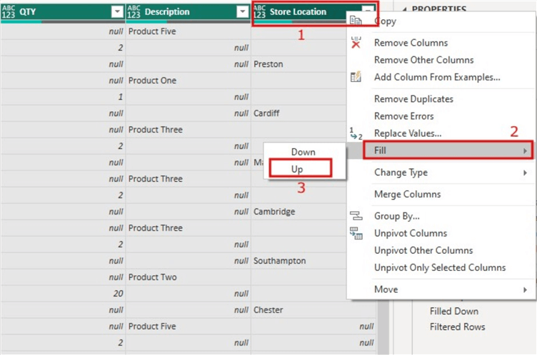Select Unpivot Columns
537x355 pixels.
pos(441,233)
